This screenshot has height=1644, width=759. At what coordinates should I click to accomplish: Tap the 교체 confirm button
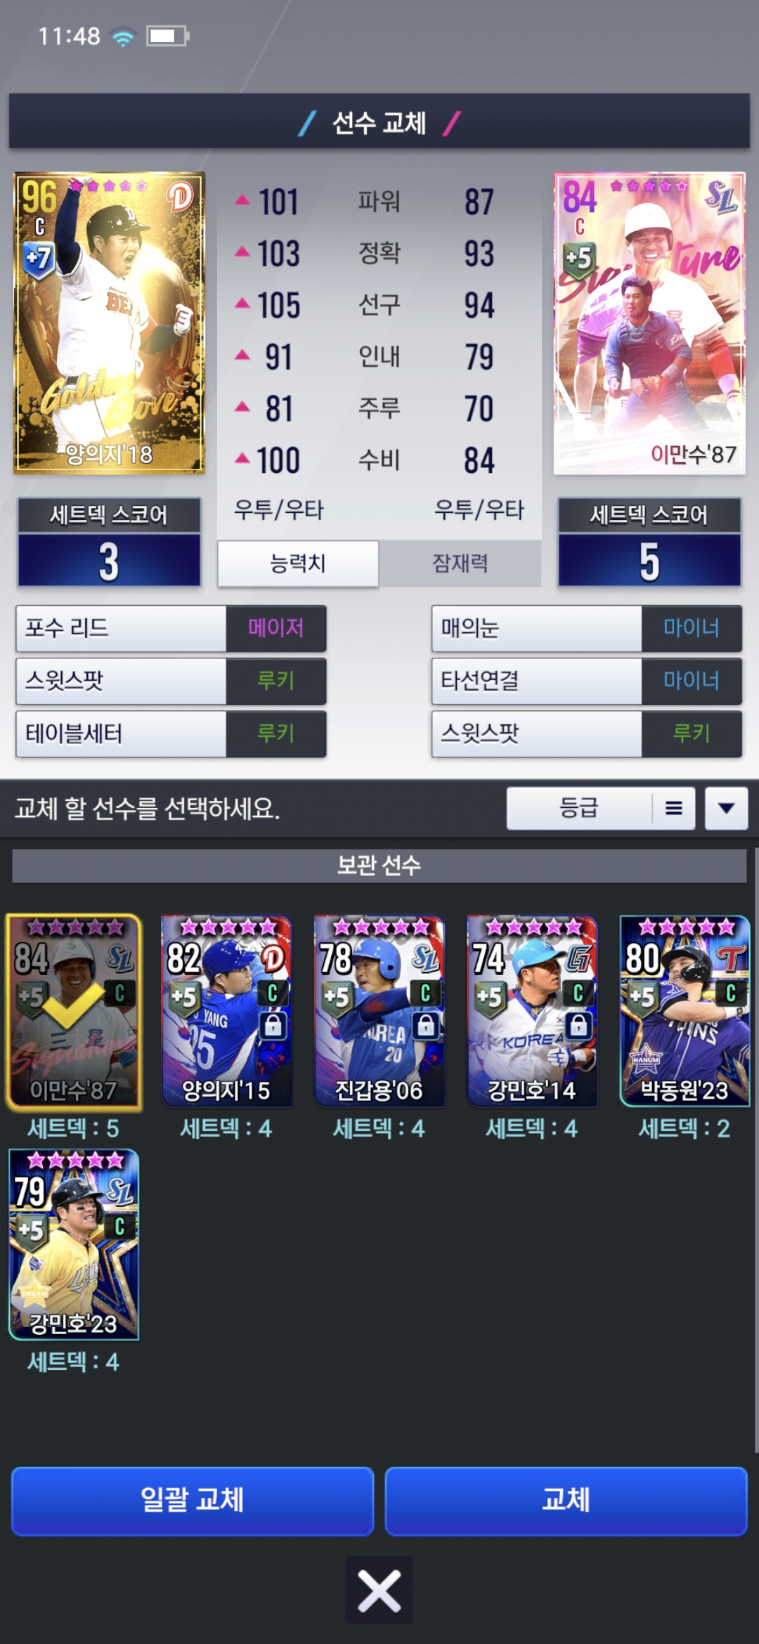click(566, 1500)
